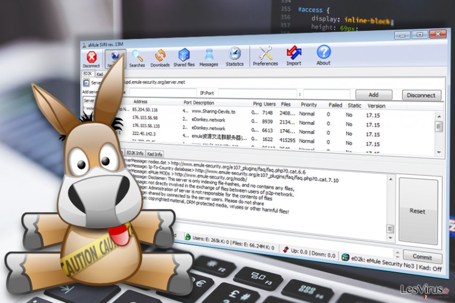Click the log scrollbar up arrow
The width and height of the screenshot is (455, 303).
pos(391,179)
